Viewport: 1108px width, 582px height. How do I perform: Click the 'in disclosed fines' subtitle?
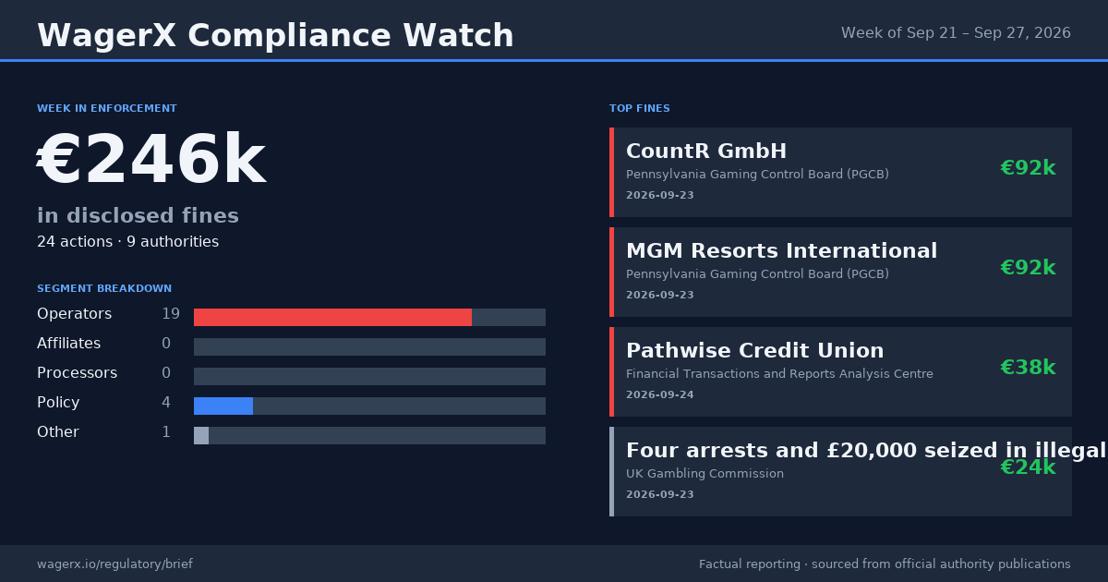138,216
